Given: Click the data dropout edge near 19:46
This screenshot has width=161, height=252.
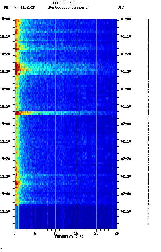Looking at the screenshot, I should [x=66, y=205].
